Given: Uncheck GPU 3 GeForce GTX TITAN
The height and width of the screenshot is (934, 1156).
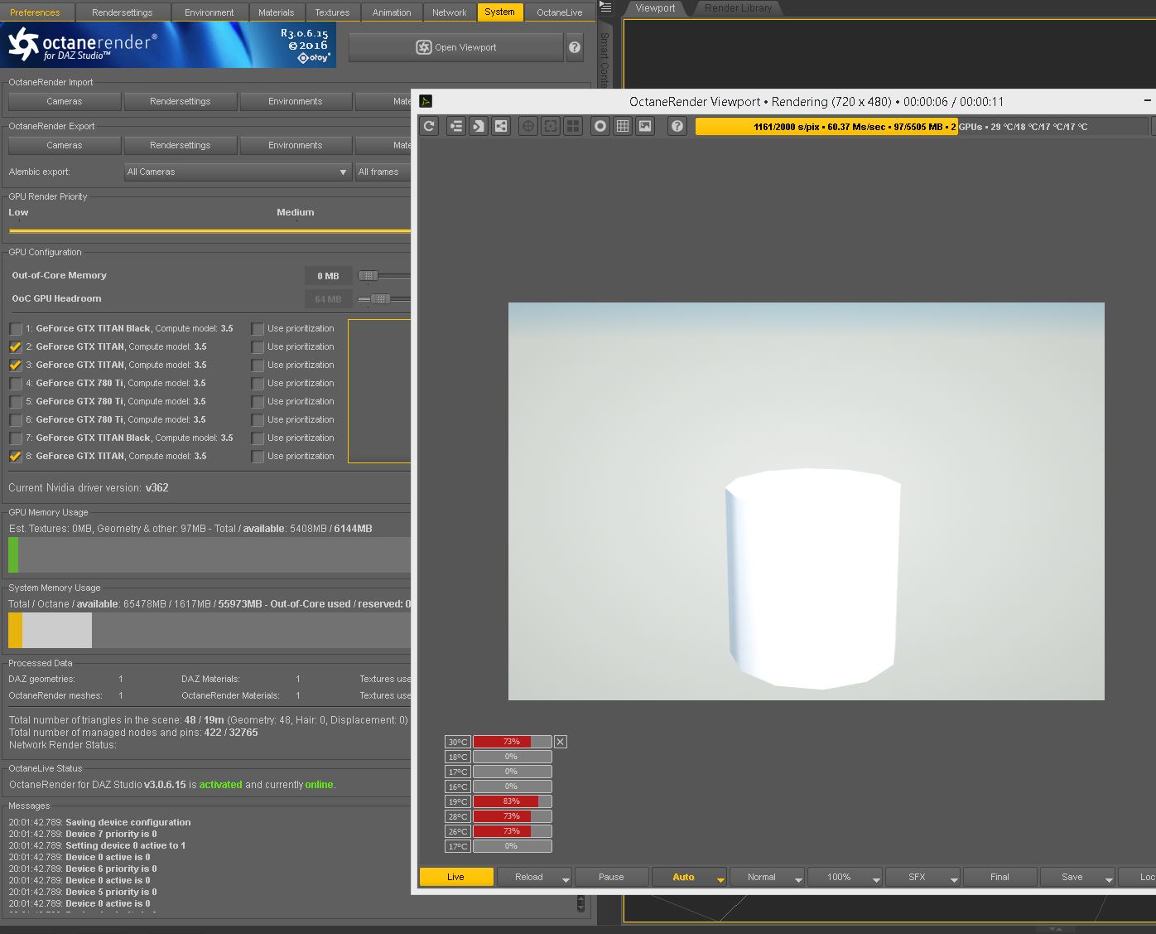Looking at the screenshot, I should [16, 365].
